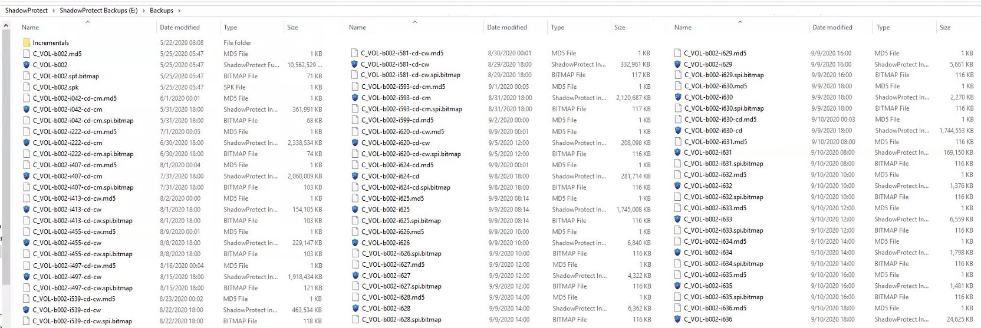
Task: Click shield icon beside C_VOL-b002-i636
Action: (x=677, y=319)
